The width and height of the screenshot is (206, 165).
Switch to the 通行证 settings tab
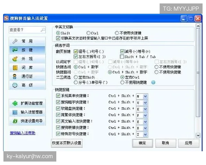point(27,76)
